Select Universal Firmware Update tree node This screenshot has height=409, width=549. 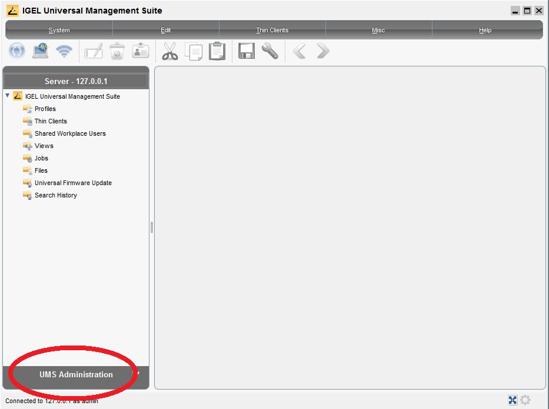(72, 183)
